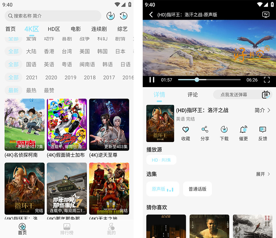Select the 详情 details tab
Screen dimensions: 276x238
[x=159, y=94]
